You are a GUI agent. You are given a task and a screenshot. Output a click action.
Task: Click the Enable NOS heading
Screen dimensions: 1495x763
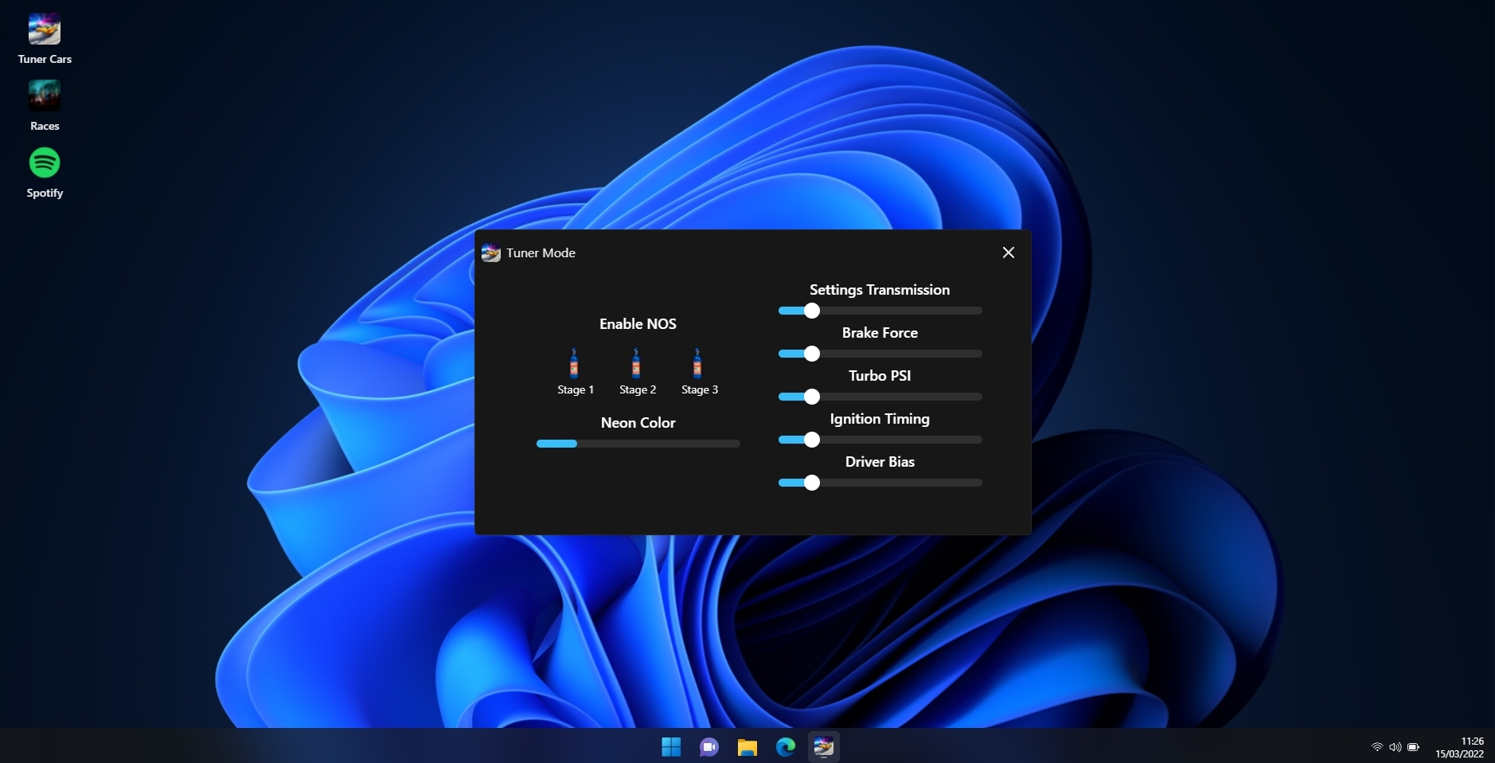pos(638,324)
